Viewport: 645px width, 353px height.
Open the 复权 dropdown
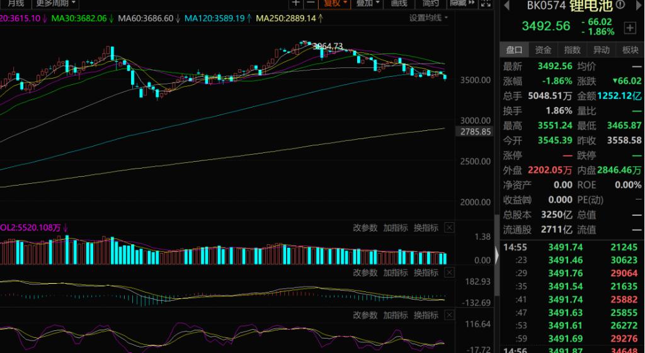pyautogui.click(x=334, y=3)
